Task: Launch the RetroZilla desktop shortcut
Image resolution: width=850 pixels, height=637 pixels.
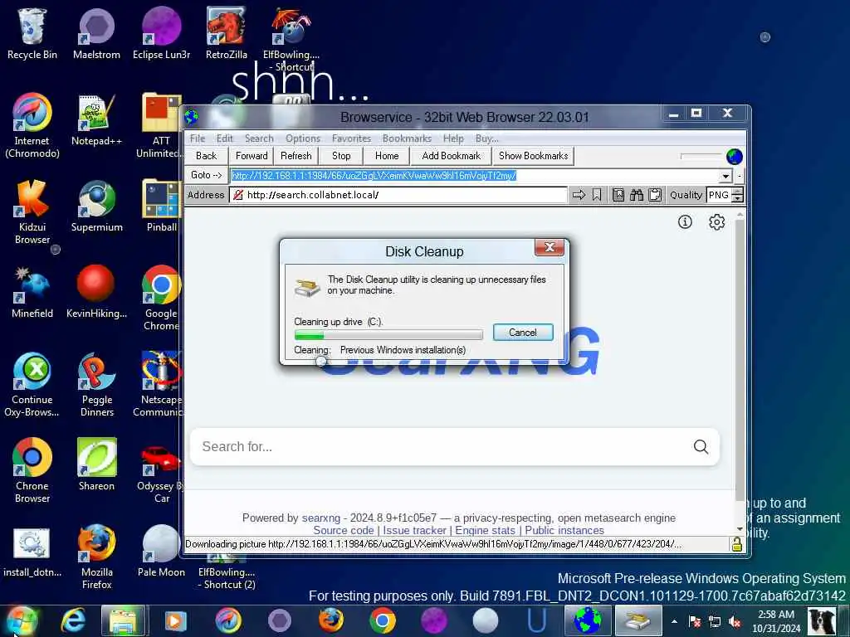Action: pos(226,33)
